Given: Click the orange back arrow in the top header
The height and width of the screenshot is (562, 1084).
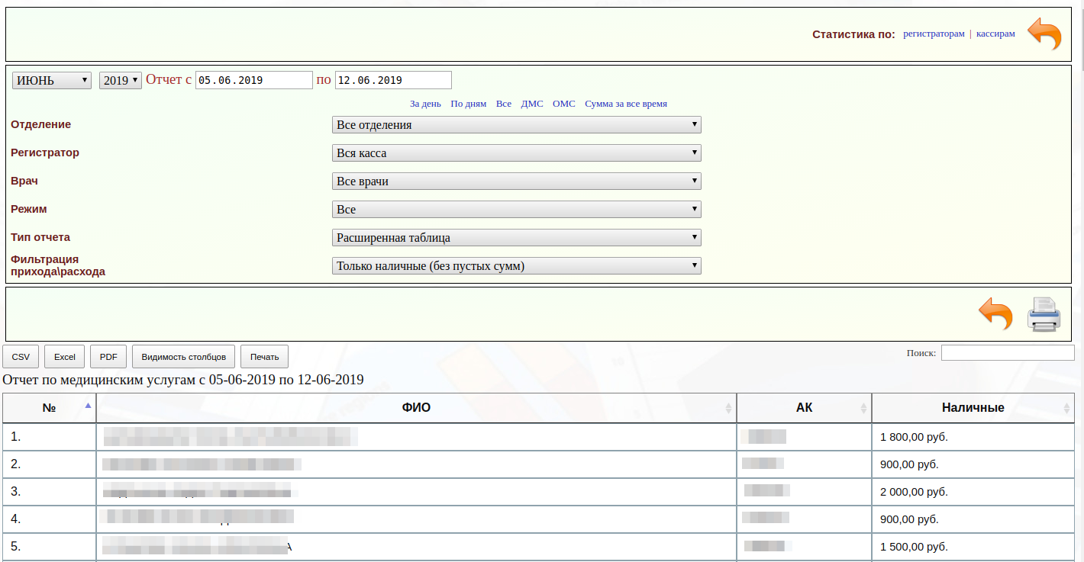Looking at the screenshot, I should click(x=1044, y=34).
